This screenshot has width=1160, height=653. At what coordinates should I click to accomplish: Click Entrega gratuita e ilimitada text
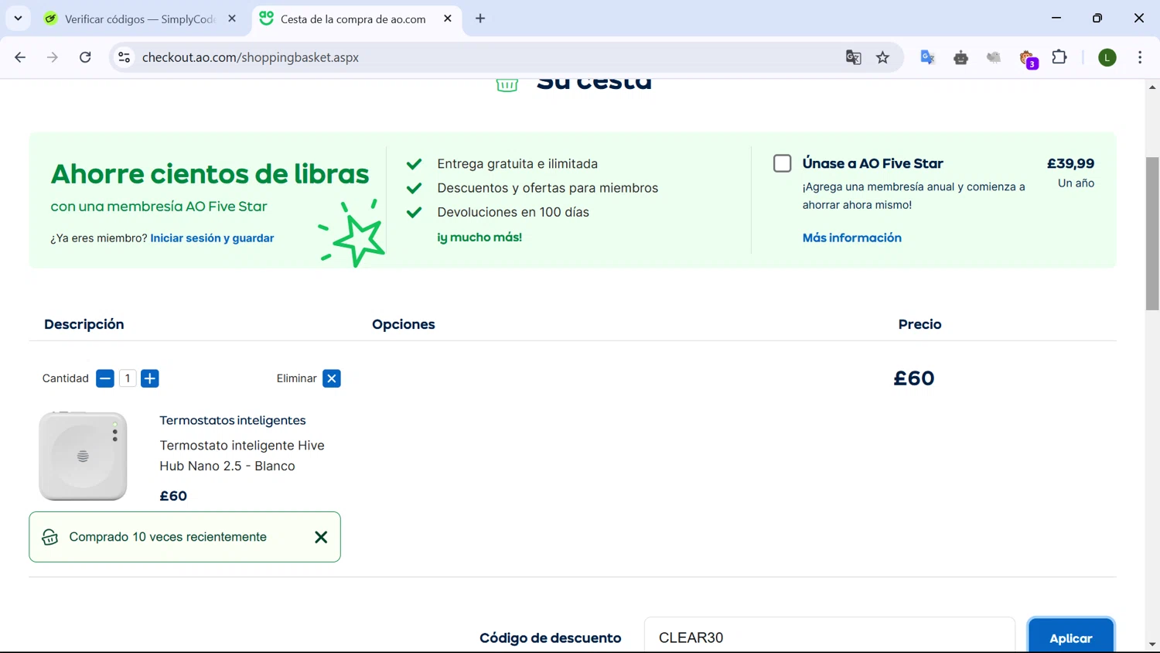coord(517,164)
